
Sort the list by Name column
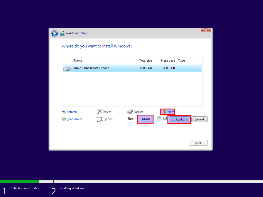(x=101, y=61)
